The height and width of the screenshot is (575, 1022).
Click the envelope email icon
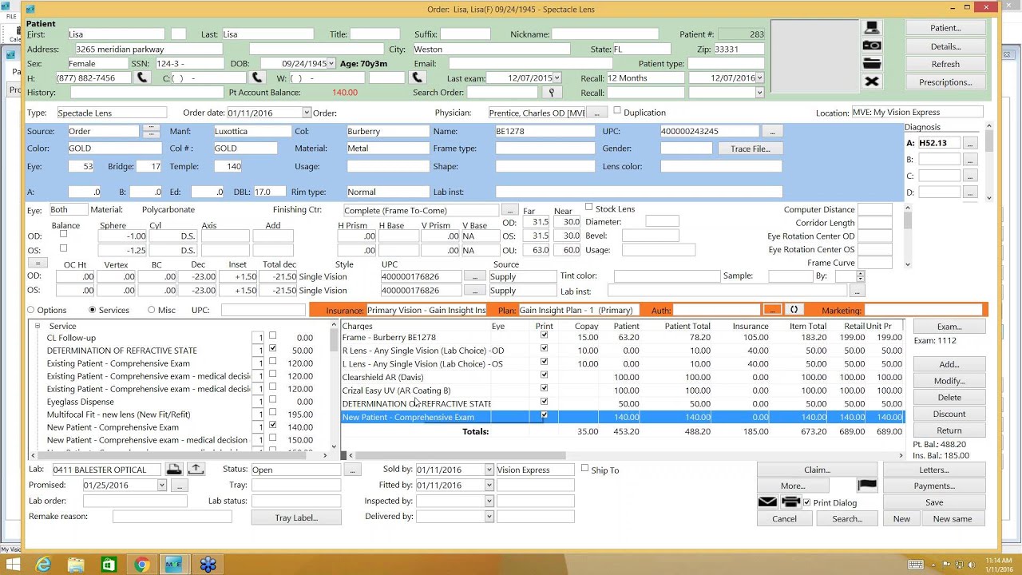click(767, 502)
